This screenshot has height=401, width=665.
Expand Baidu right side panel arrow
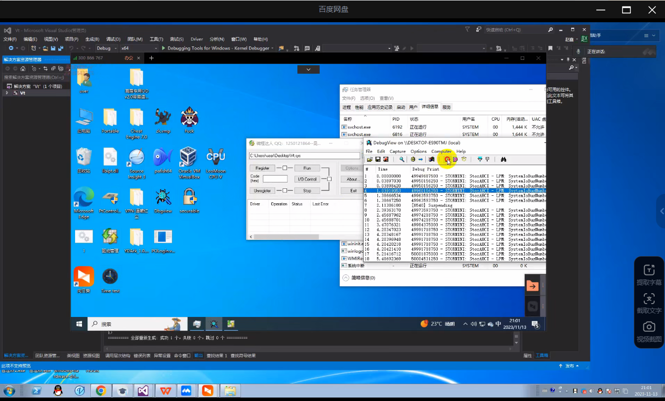point(661,211)
